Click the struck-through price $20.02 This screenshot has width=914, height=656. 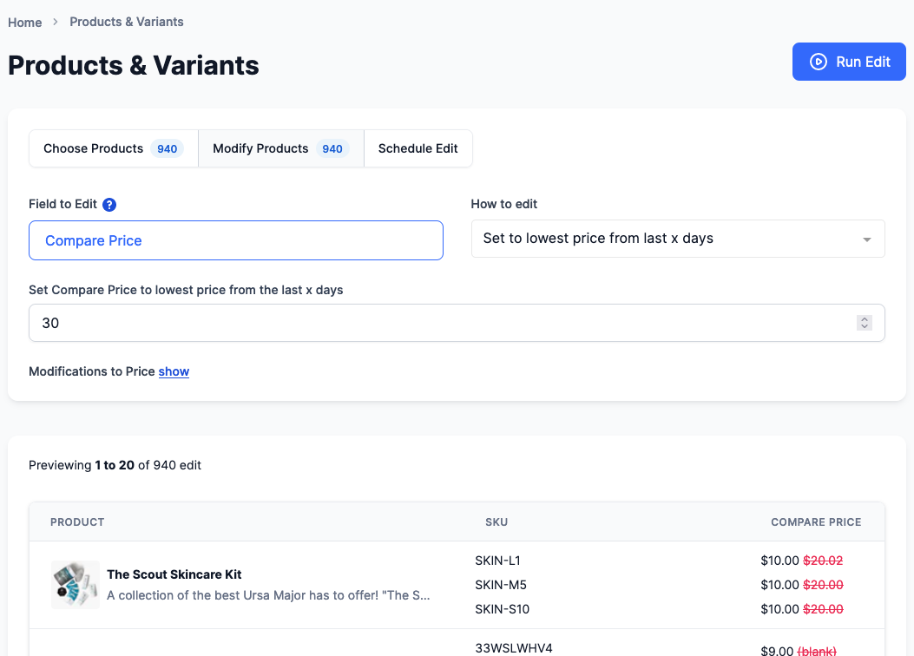point(823,561)
